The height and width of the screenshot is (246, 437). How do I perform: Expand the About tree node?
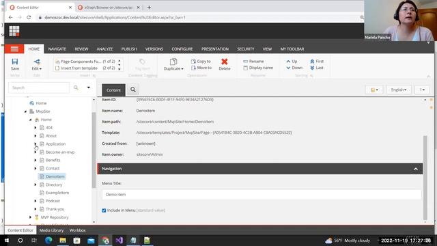[x=36, y=136]
